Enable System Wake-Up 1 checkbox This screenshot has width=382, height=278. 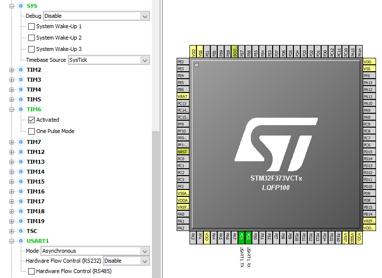[x=31, y=26]
